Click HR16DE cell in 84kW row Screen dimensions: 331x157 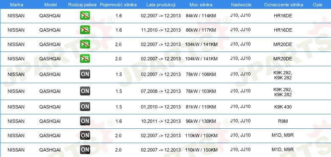click(283, 16)
